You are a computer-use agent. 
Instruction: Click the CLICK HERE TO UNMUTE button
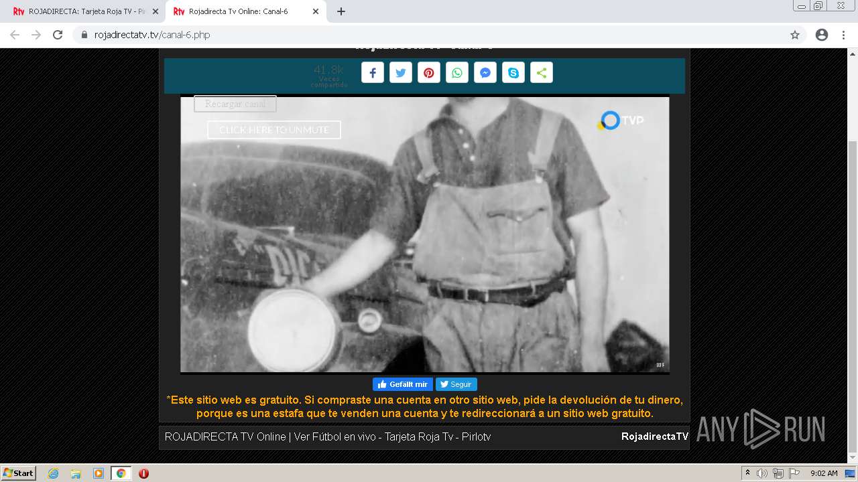point(274,130)
